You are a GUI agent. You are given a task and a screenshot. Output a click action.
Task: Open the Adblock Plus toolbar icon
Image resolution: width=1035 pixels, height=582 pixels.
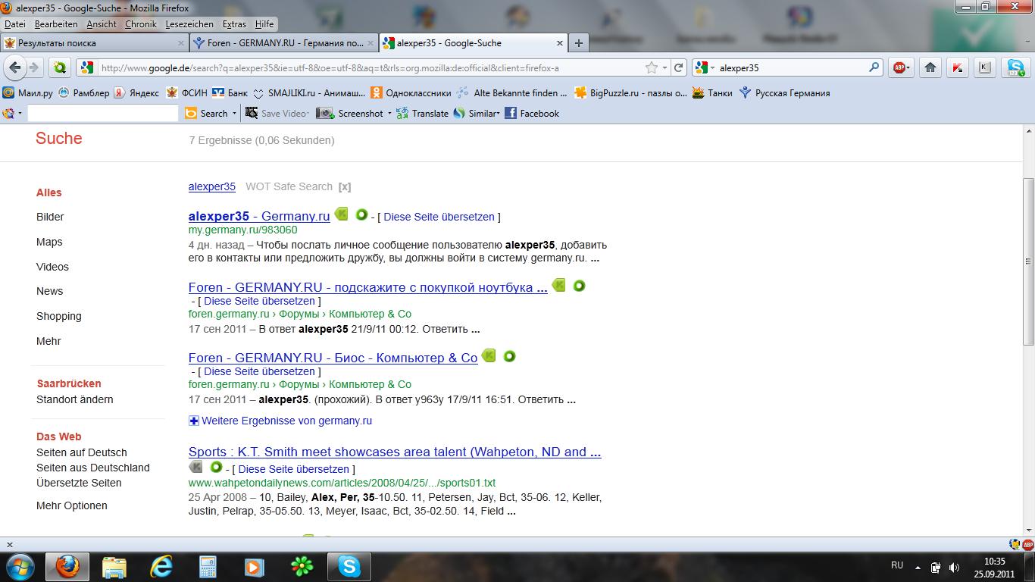pyautogui.click(x=899, y=67)
